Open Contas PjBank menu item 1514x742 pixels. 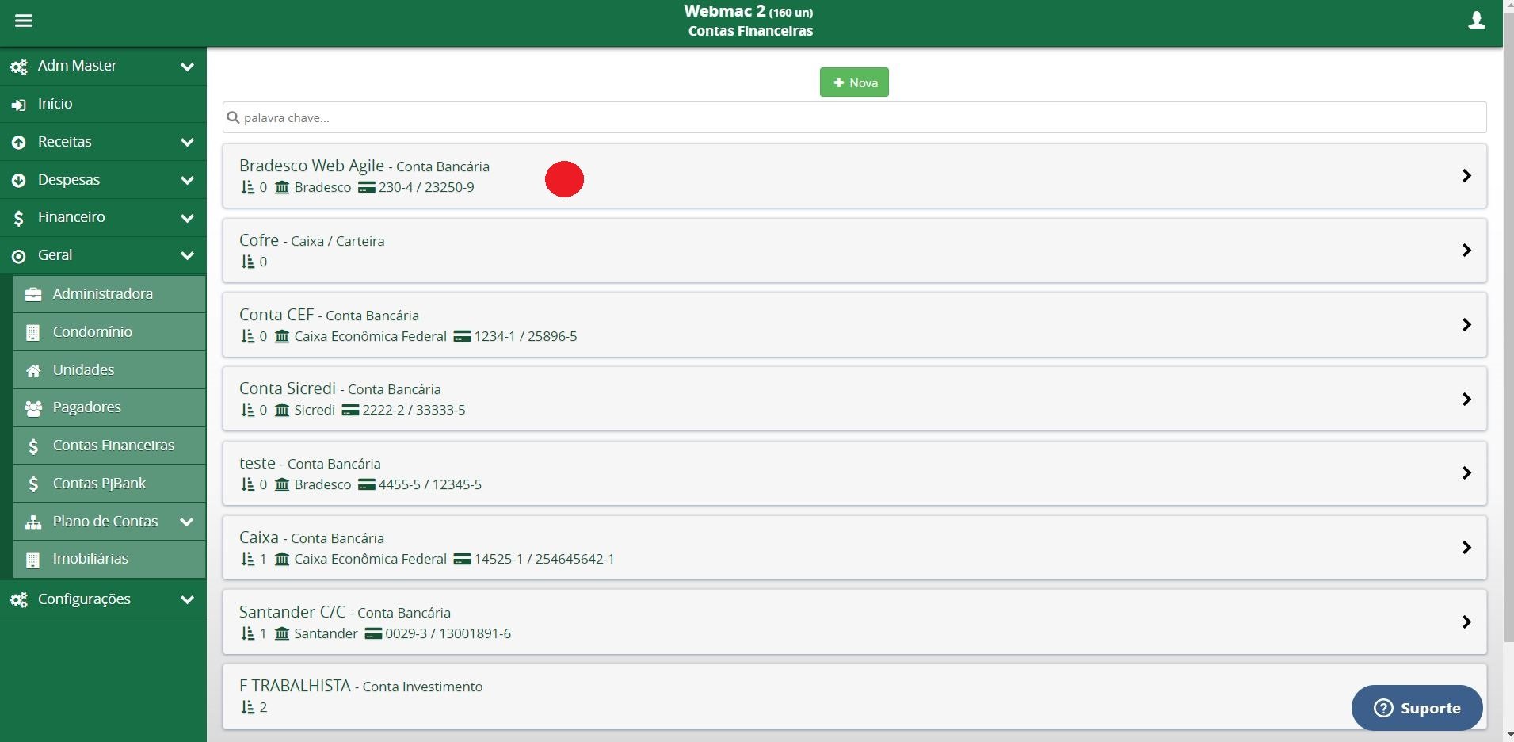[x=109, y=484]
